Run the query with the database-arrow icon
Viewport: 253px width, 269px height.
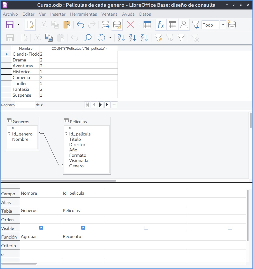pyautogui.click(x=105, y=25)
